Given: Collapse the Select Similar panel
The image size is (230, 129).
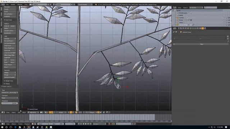Looking at the screenshot, I should coord(6,86).
